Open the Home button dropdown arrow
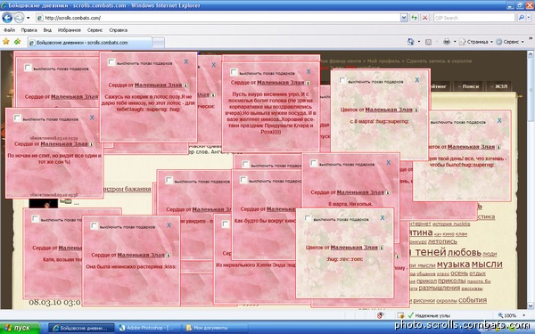This screenshot has height=334, width=535. (419, 42)
